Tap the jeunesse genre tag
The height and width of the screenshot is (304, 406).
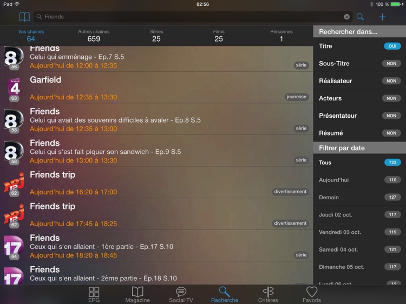(297, 97)
